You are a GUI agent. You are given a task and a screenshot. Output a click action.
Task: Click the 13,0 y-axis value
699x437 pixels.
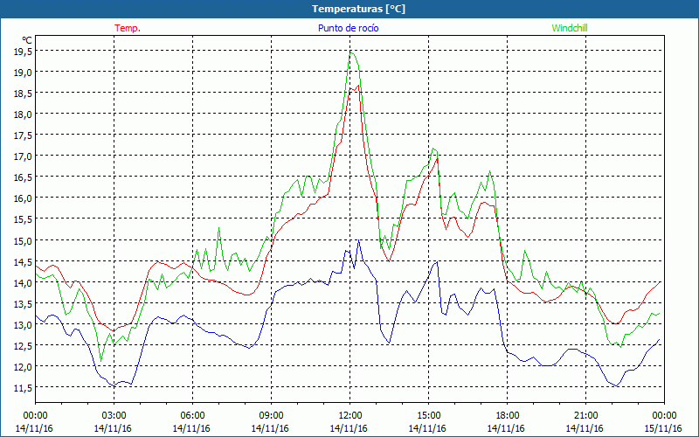click(23, 324)
